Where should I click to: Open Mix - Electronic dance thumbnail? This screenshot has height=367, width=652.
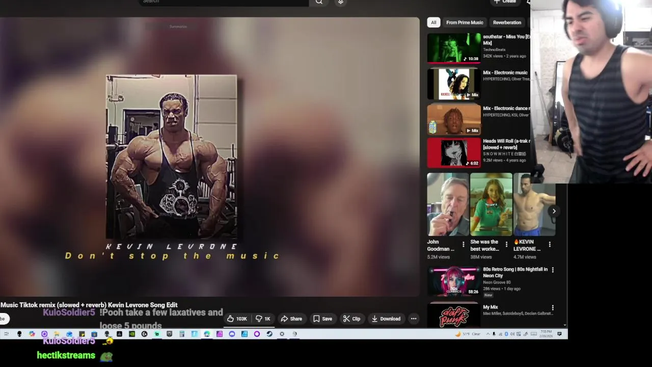tap(454, 119)
